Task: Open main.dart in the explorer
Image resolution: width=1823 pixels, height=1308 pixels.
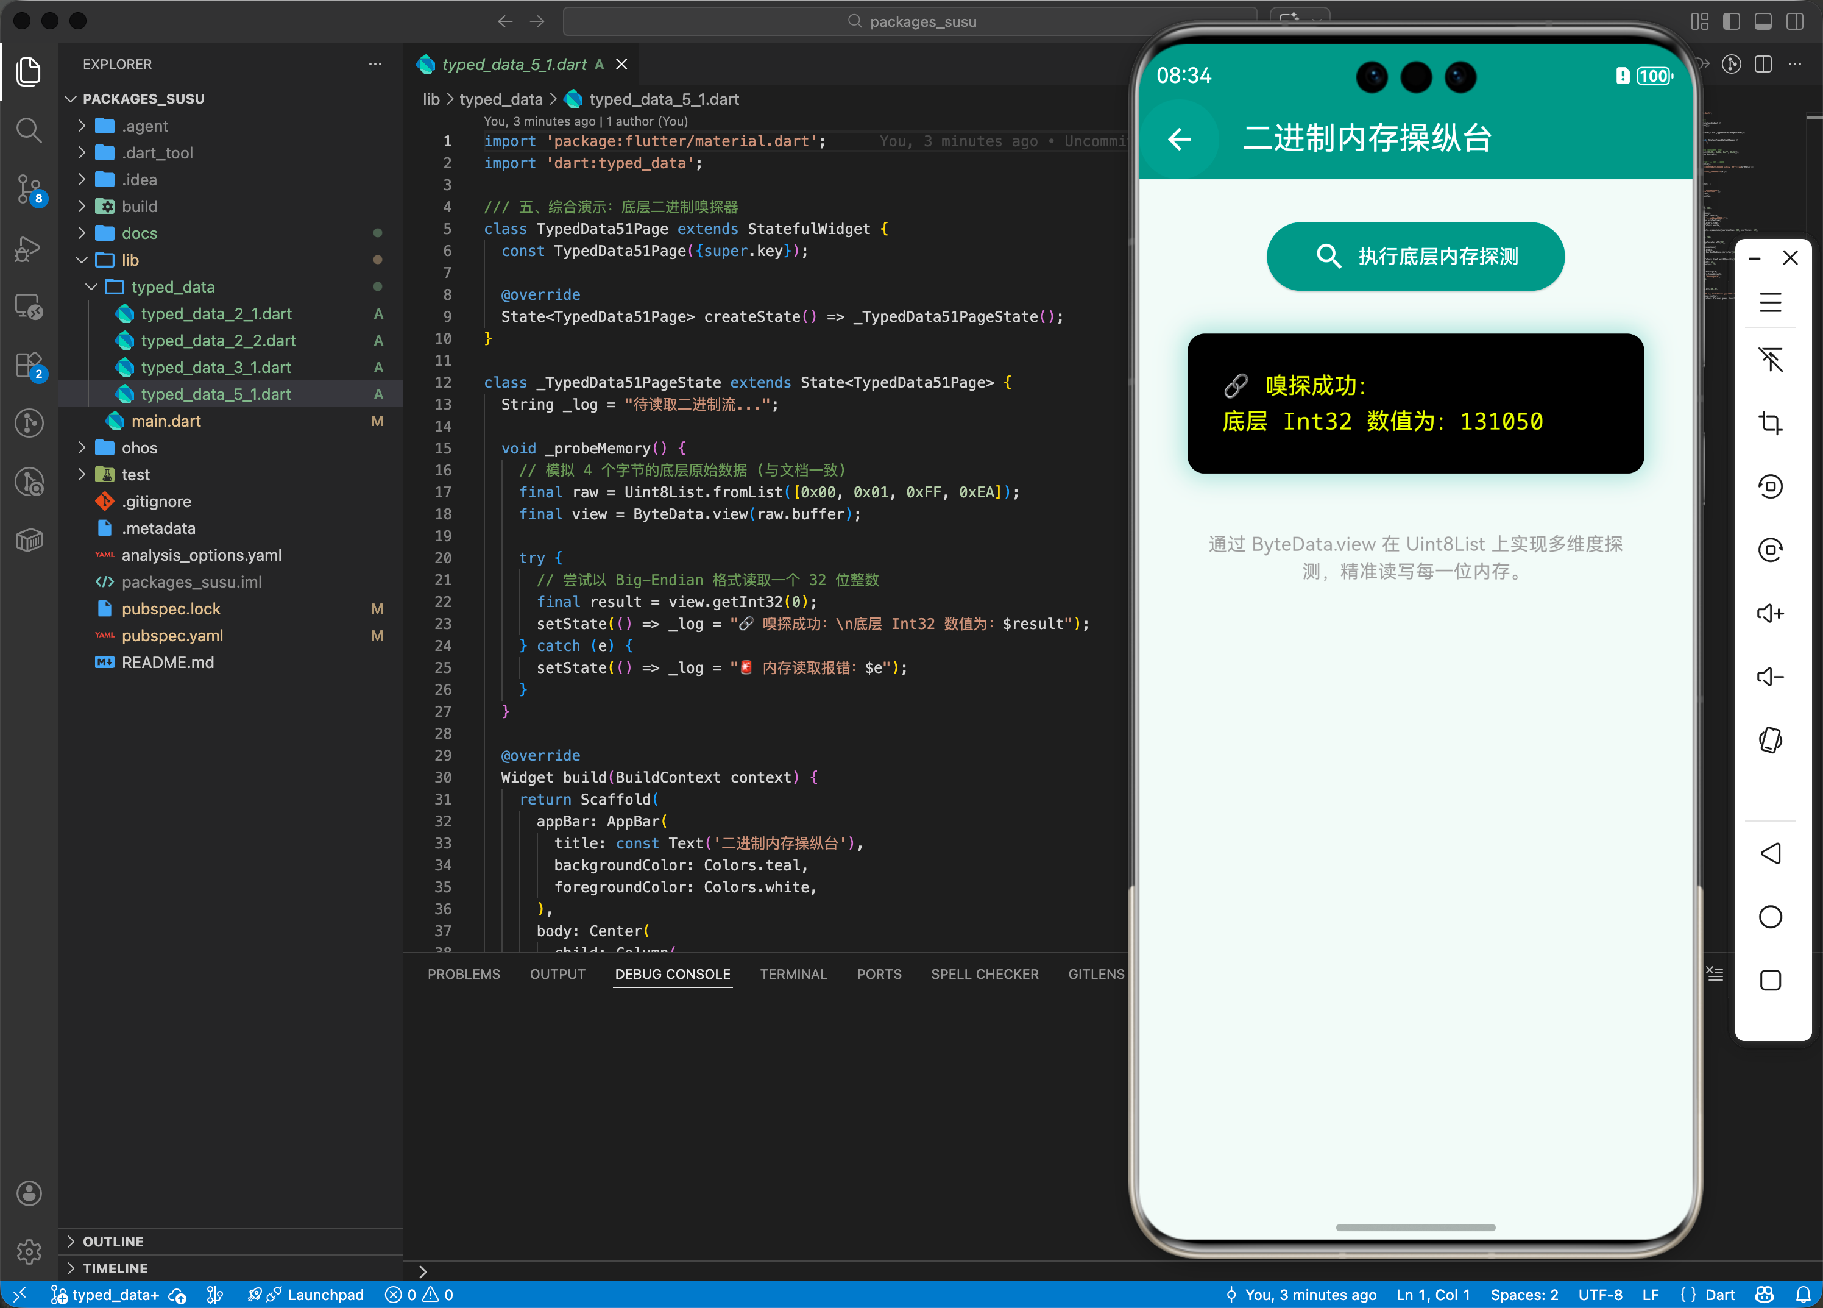Action: point(166,421)
